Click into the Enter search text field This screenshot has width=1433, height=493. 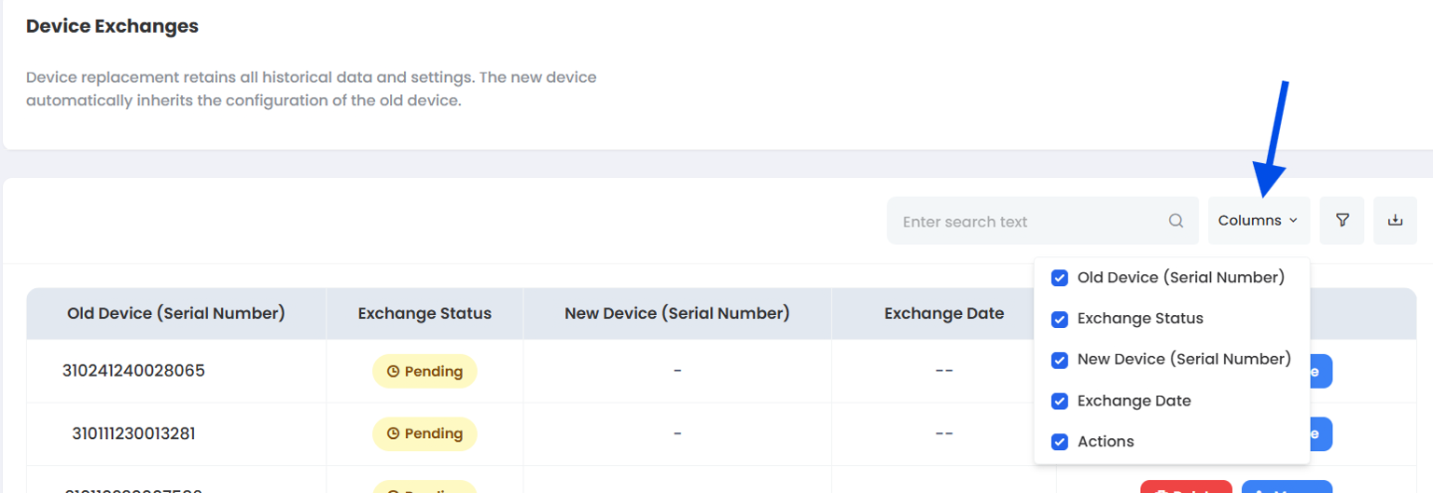(x=1026, y=222)
